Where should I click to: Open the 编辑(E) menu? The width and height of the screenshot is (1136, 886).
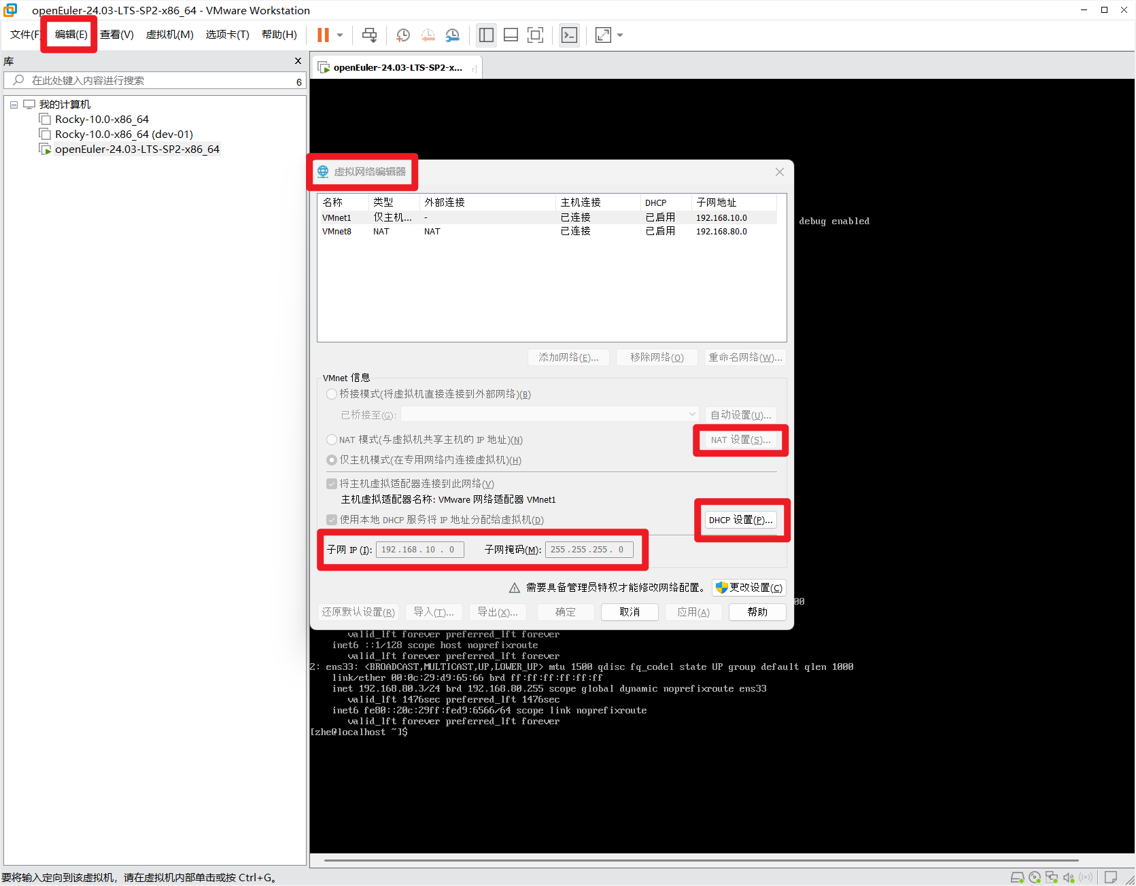[71, 35]
